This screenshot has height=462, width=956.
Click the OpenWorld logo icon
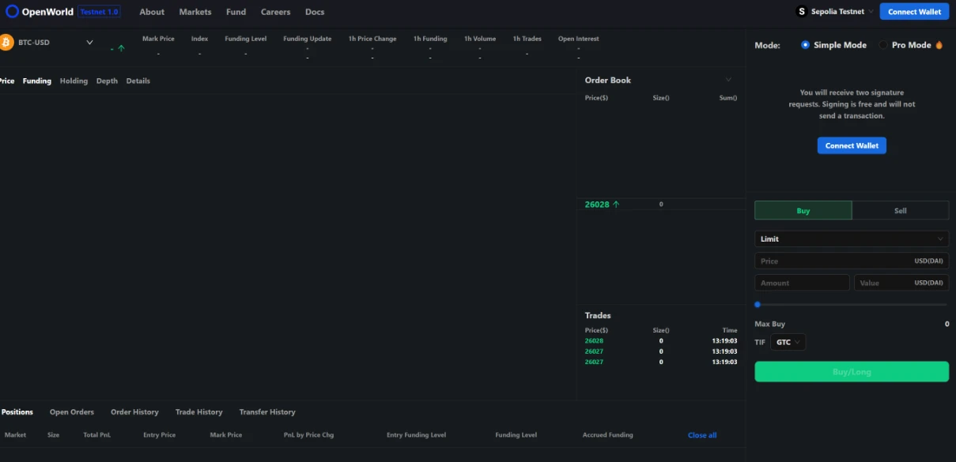(12, 12)
